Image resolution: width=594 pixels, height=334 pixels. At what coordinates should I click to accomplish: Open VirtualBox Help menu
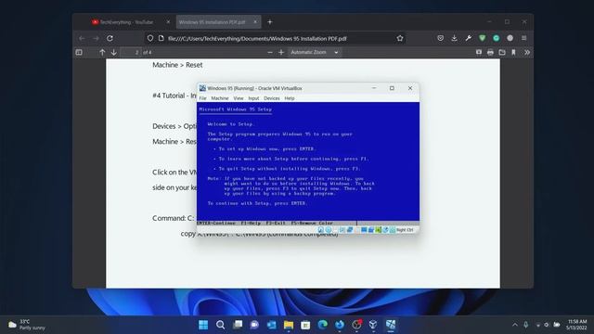[x=290, y=98]
